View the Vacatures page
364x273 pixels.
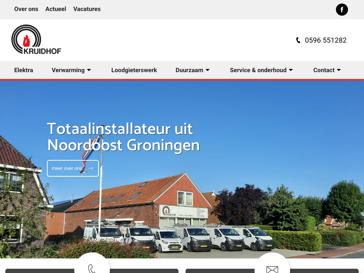(87, 9)
